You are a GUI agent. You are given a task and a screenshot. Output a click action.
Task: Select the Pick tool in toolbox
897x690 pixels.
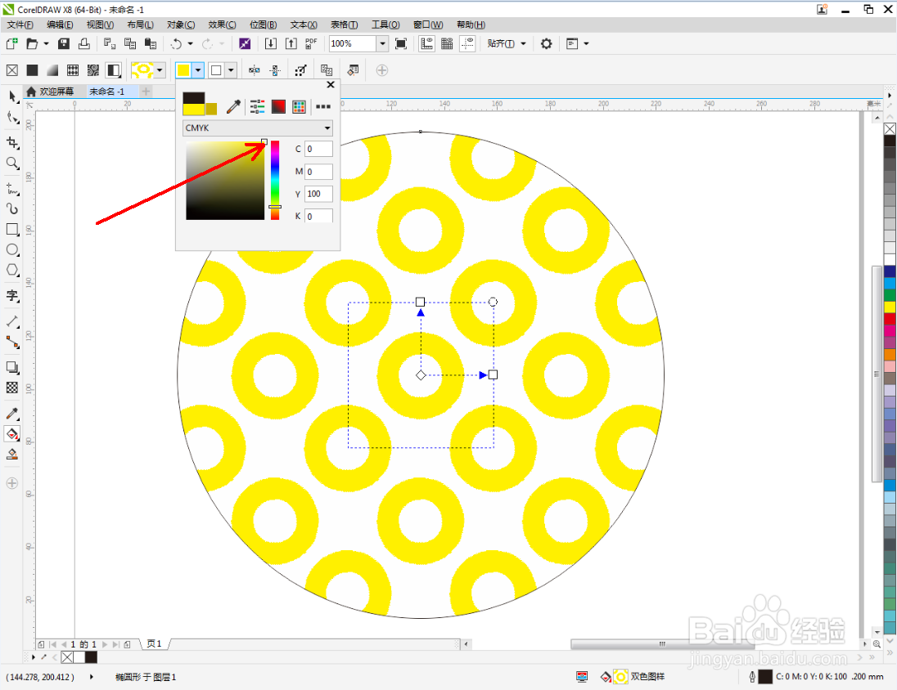(12, 96)
